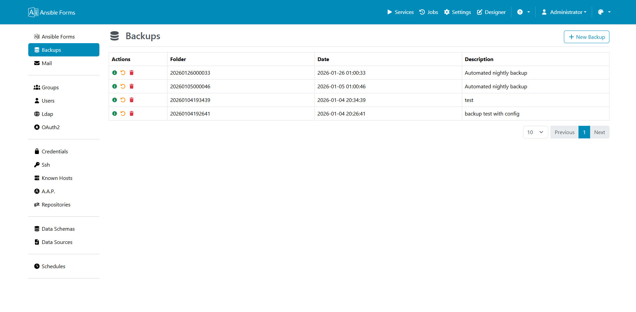
Task: Click the Previous page button
Action: click(x=565, y=132)
